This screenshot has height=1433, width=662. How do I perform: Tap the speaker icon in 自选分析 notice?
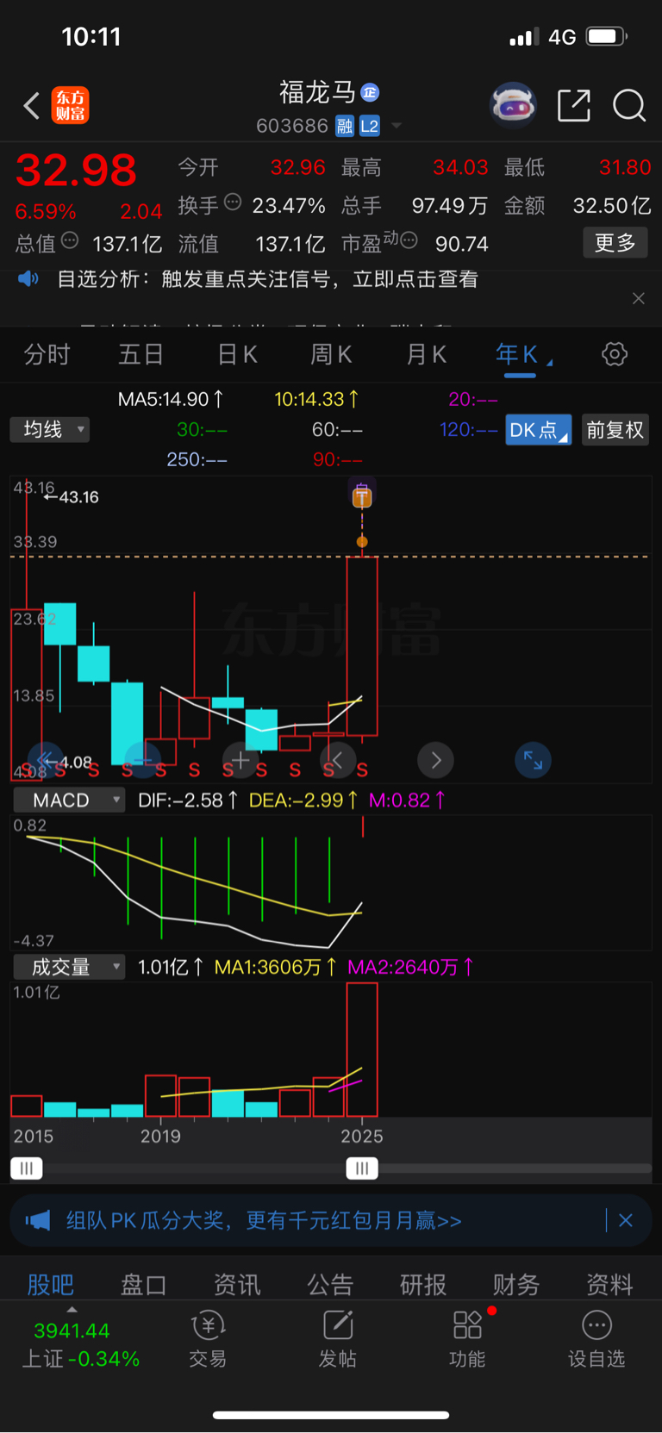28,278
